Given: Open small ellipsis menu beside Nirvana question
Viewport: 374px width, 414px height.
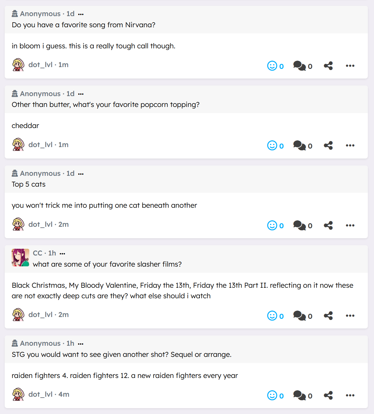Looking at the screenshot, I should (x=81, y=14).
